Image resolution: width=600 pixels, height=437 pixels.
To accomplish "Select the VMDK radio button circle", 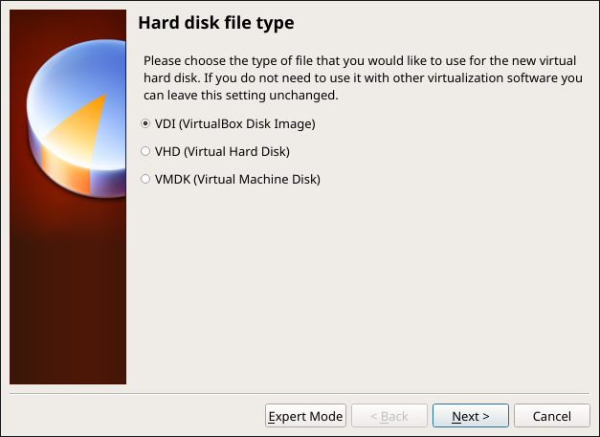I will coord(145,179).
